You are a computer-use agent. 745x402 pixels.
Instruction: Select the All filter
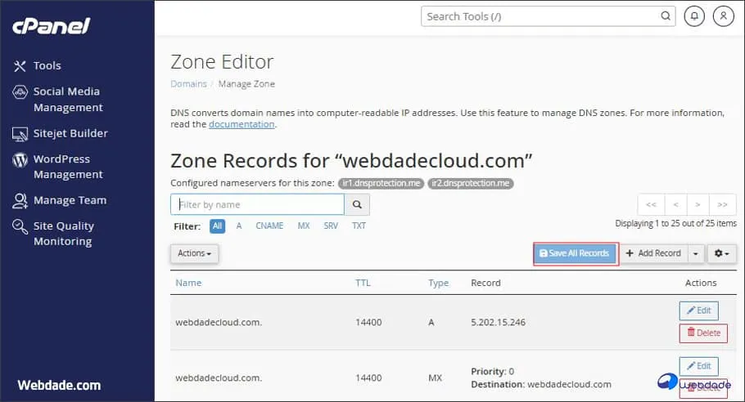click(x=217, y=226)
